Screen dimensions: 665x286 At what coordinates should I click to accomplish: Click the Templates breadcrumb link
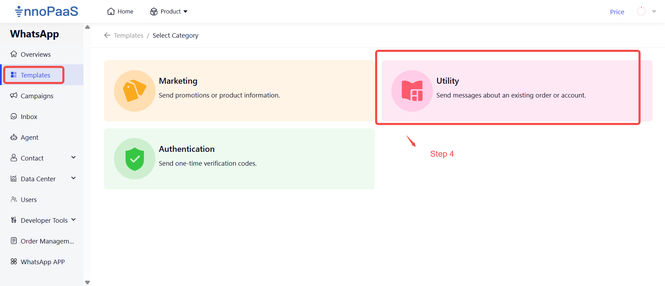click(128, 35)
